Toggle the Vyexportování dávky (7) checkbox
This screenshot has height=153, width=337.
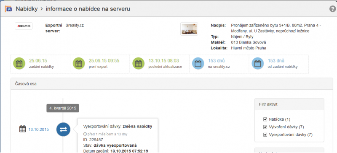click(x=265, y=135)
